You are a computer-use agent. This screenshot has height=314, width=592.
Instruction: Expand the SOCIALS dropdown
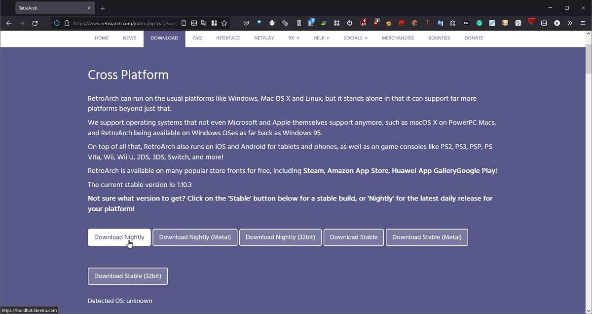355,38
